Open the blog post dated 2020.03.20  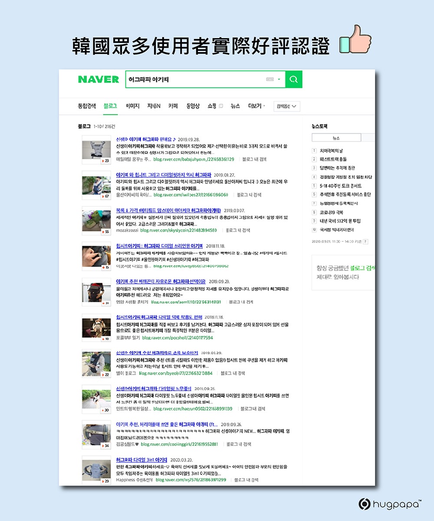(141, 459)
